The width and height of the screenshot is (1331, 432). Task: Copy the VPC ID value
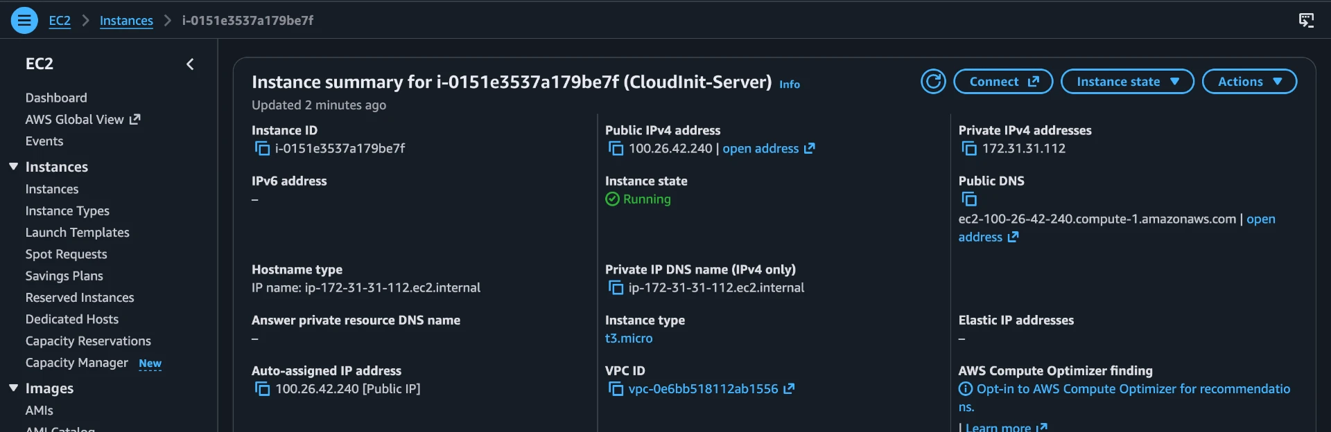coord(616,389)
